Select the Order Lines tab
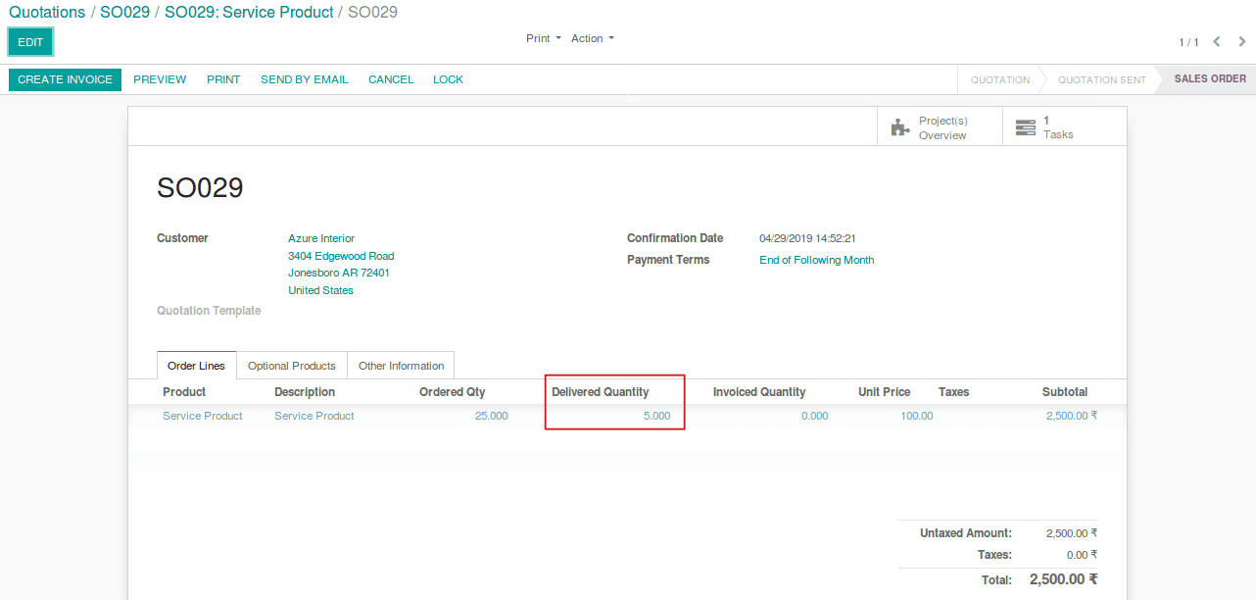Image resolution: width=1256 pixels, height=600 pixels. (196, 366)
